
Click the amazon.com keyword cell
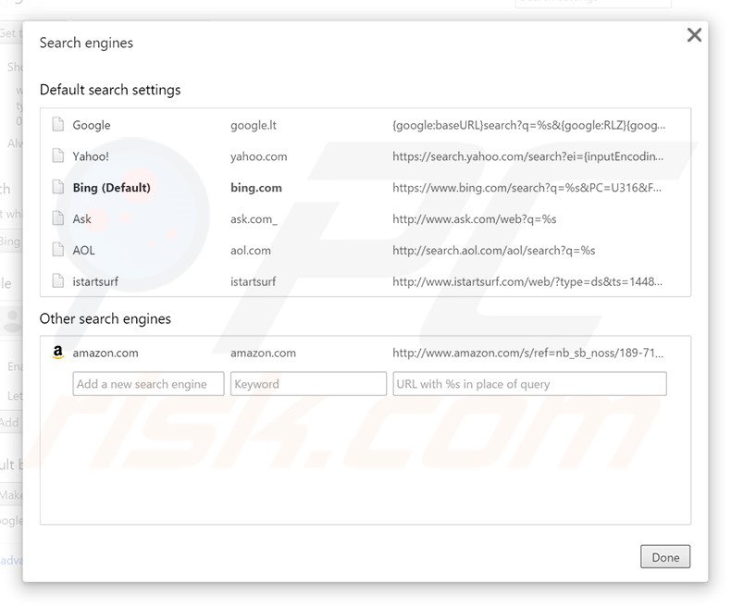pos(263,353)
